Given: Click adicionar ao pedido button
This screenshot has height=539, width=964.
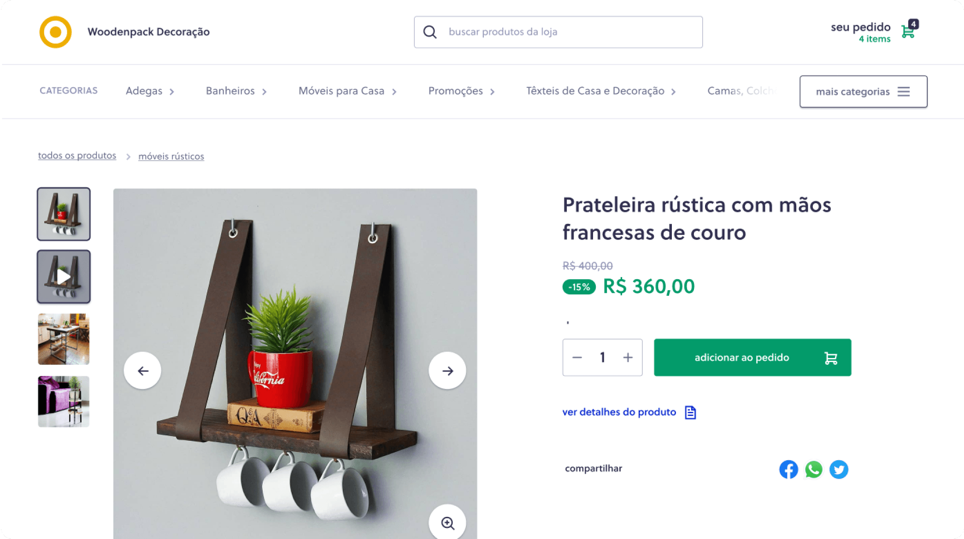Looking at the screenshot, I should (x=752, y=357).
